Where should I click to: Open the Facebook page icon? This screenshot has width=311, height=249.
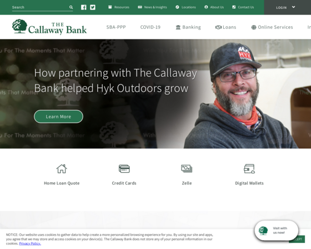coord(84,7)
